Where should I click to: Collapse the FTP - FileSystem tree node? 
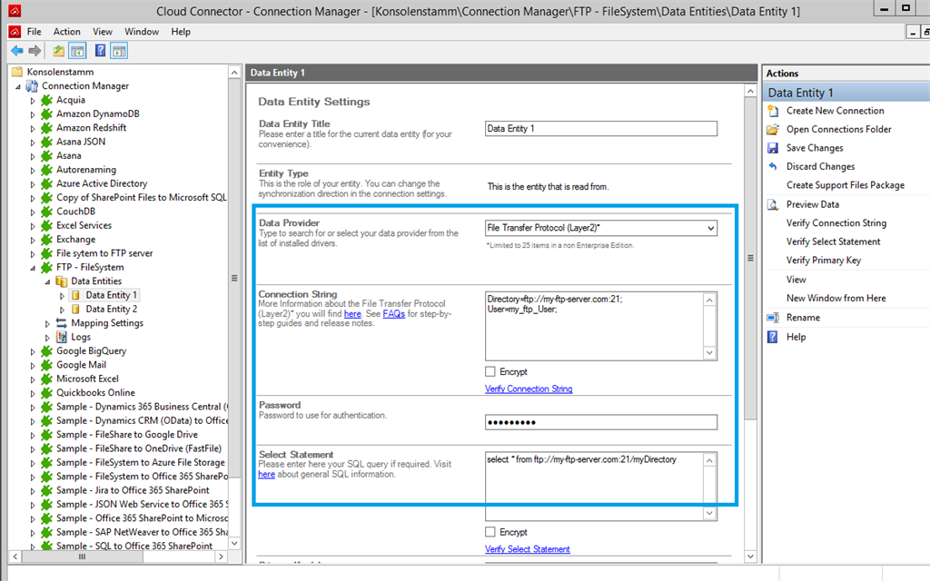[x=34, y=268]
